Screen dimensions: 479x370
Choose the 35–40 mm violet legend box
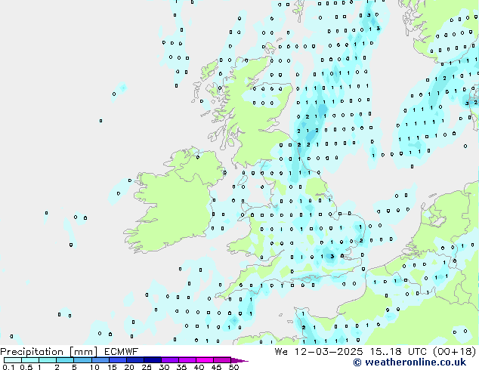point(187,360)
